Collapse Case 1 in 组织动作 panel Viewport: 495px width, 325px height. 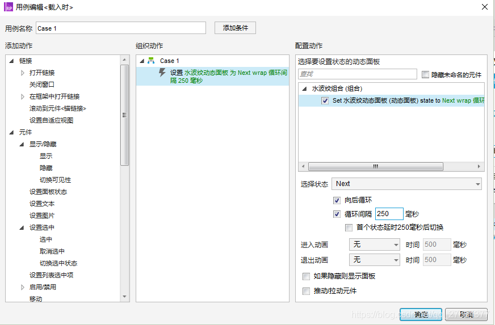pyautogui.click(x=142, y=61)
